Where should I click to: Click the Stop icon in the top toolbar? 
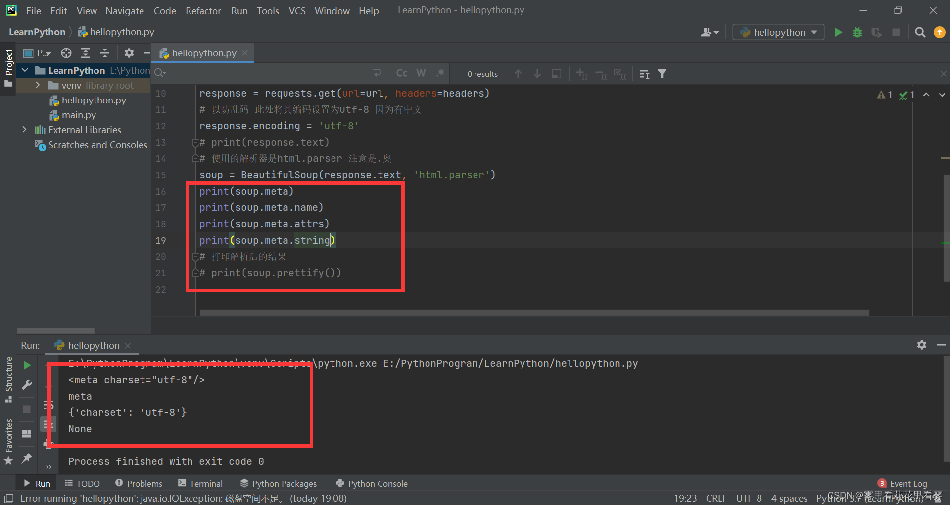point(896,32)
